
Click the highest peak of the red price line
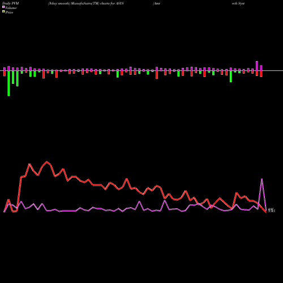(47, 162)
